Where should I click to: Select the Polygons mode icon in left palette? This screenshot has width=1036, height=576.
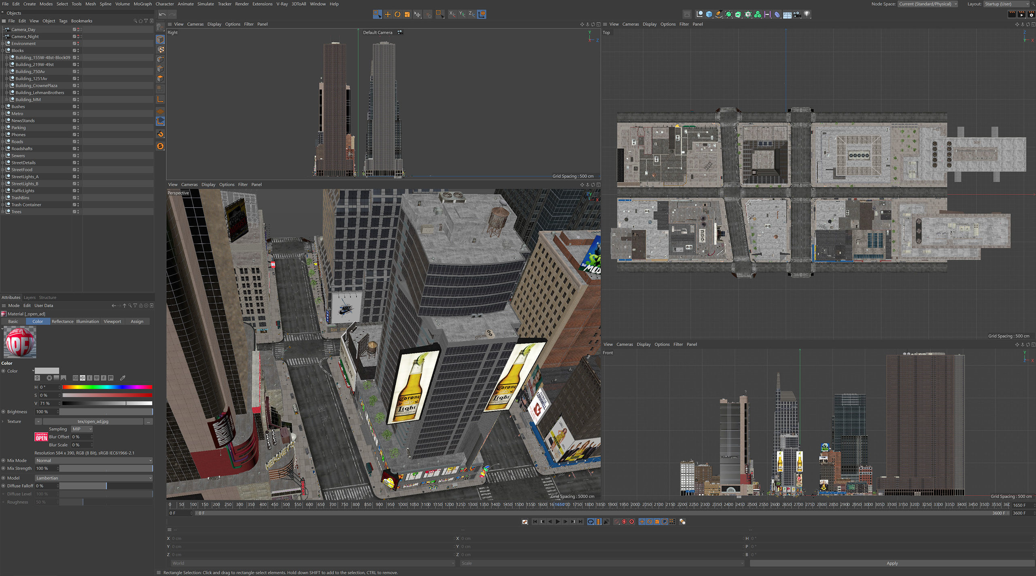160,78
